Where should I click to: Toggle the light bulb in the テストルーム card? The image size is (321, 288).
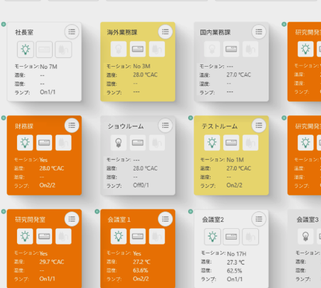pyautogui.click(x=212, y=143)
